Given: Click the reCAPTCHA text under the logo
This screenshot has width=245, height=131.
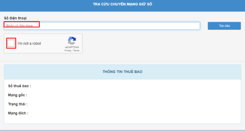Looking at the screenshot, I should [72, 48].
